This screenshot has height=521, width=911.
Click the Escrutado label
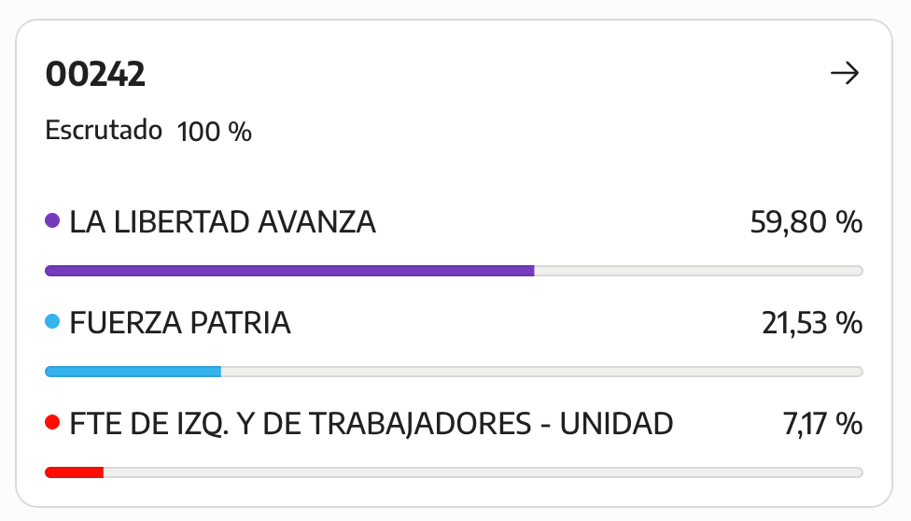pos(104,131)
